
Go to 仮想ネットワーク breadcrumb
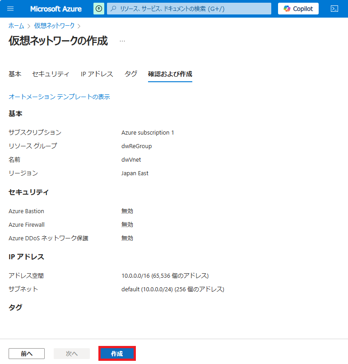point(54,26)
